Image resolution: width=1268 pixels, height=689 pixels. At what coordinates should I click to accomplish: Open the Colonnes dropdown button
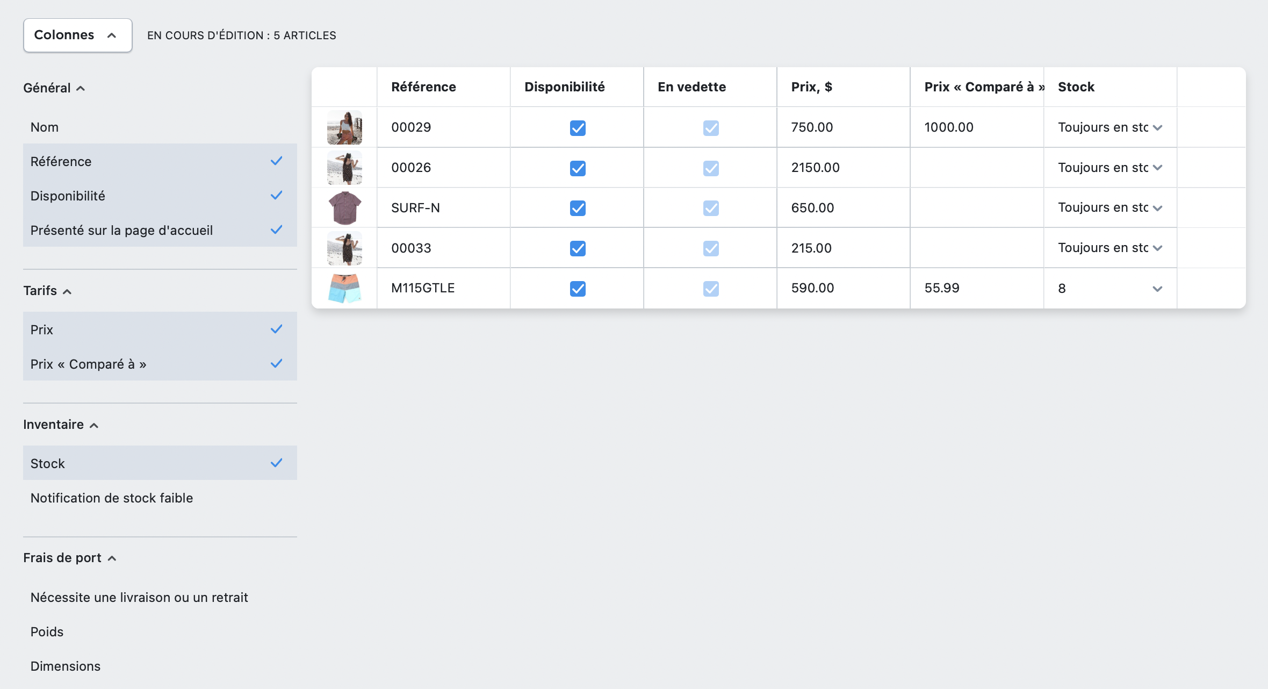pyautogui.click(x=77, y=35)
